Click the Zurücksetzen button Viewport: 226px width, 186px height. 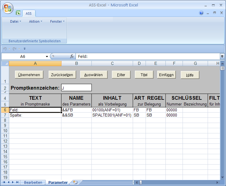62,75
